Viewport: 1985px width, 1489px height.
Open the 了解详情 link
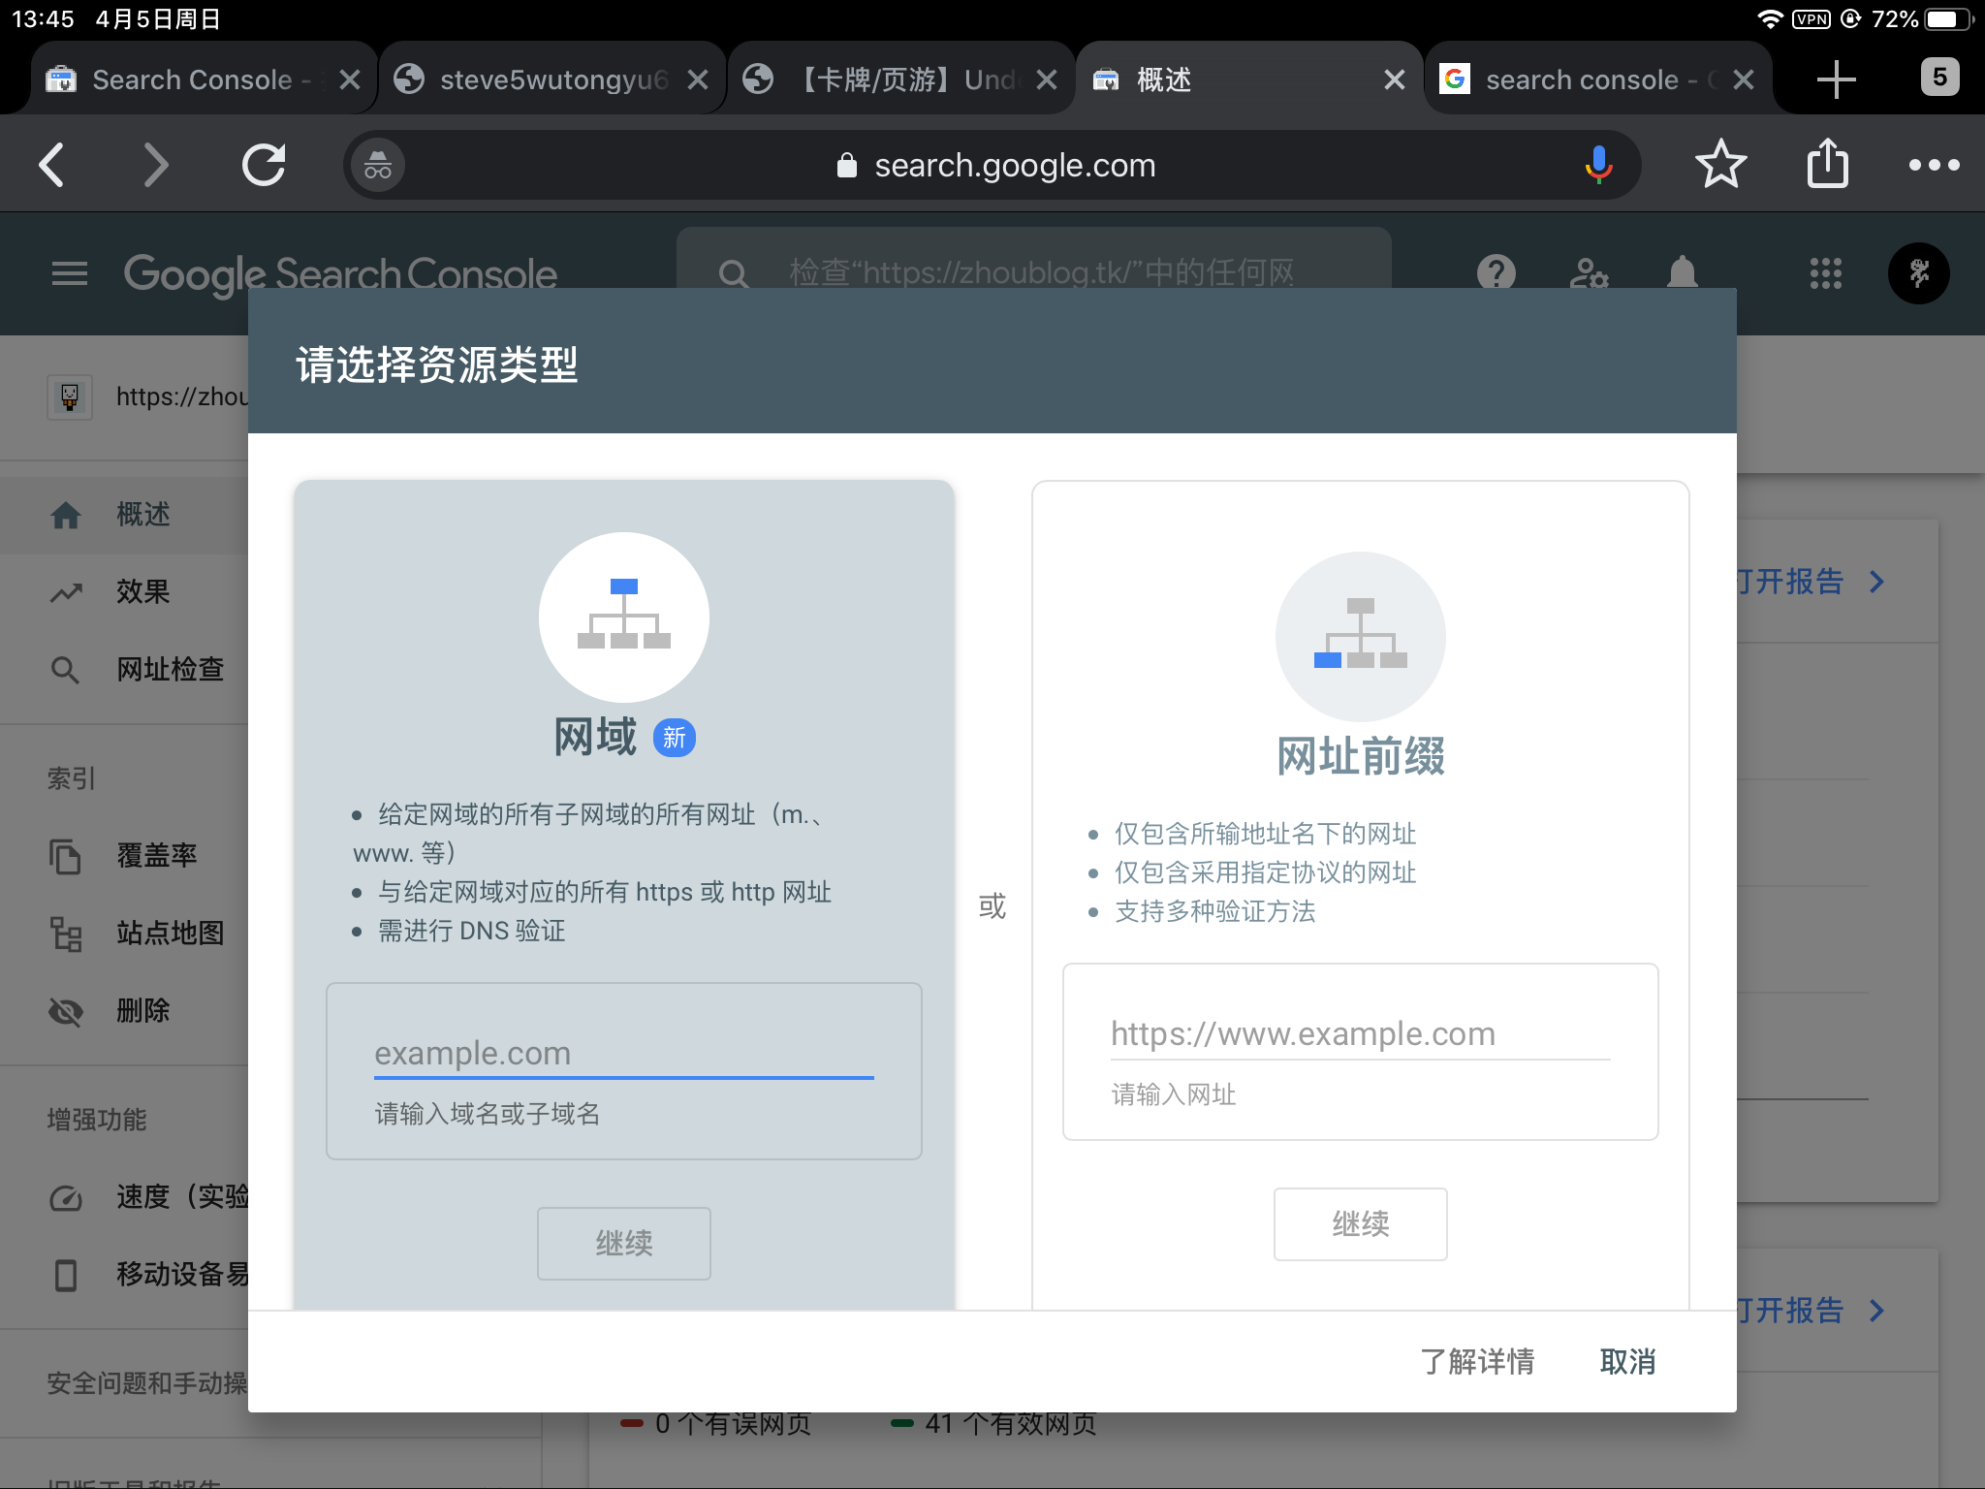tap(1476, 1362)
